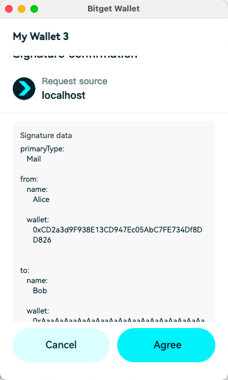Image resolution: width=228 pixels, height=380 pixels.
Task: Click the localhost request source icon
Action: point(24,89)
